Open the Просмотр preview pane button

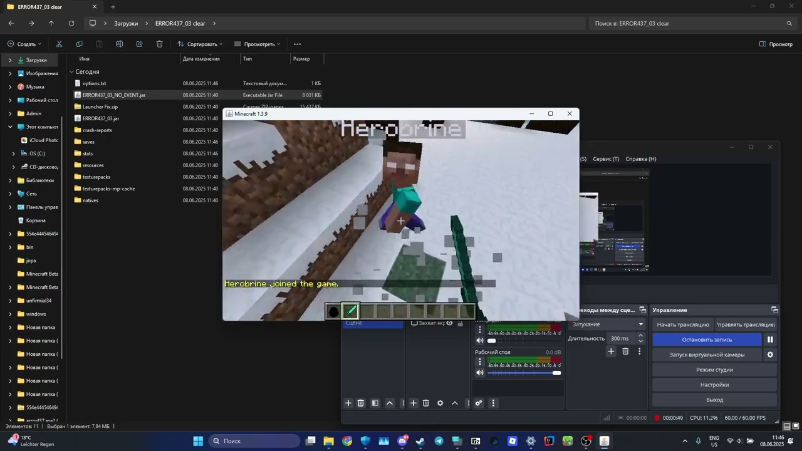776,44
